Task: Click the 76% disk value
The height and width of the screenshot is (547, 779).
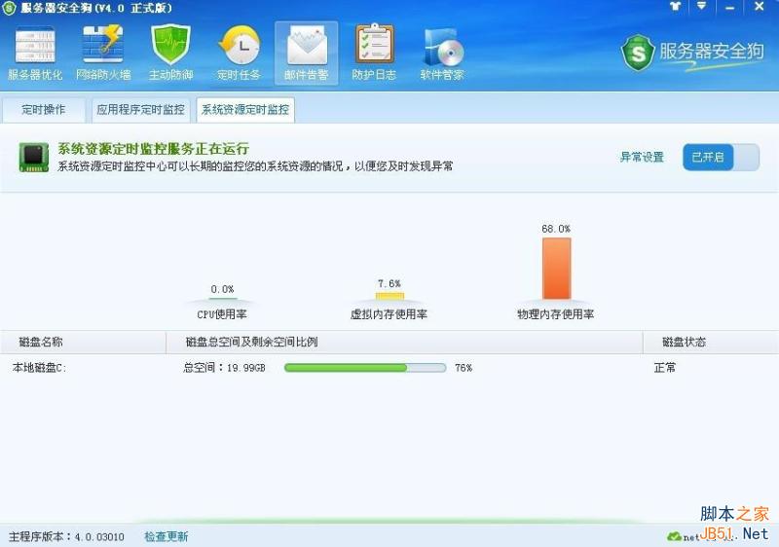Action: pos(464,368)
